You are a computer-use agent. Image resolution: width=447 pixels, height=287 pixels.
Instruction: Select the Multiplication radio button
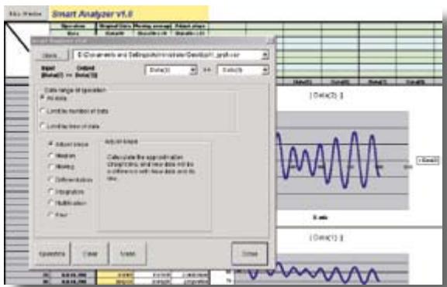point(50,203)
